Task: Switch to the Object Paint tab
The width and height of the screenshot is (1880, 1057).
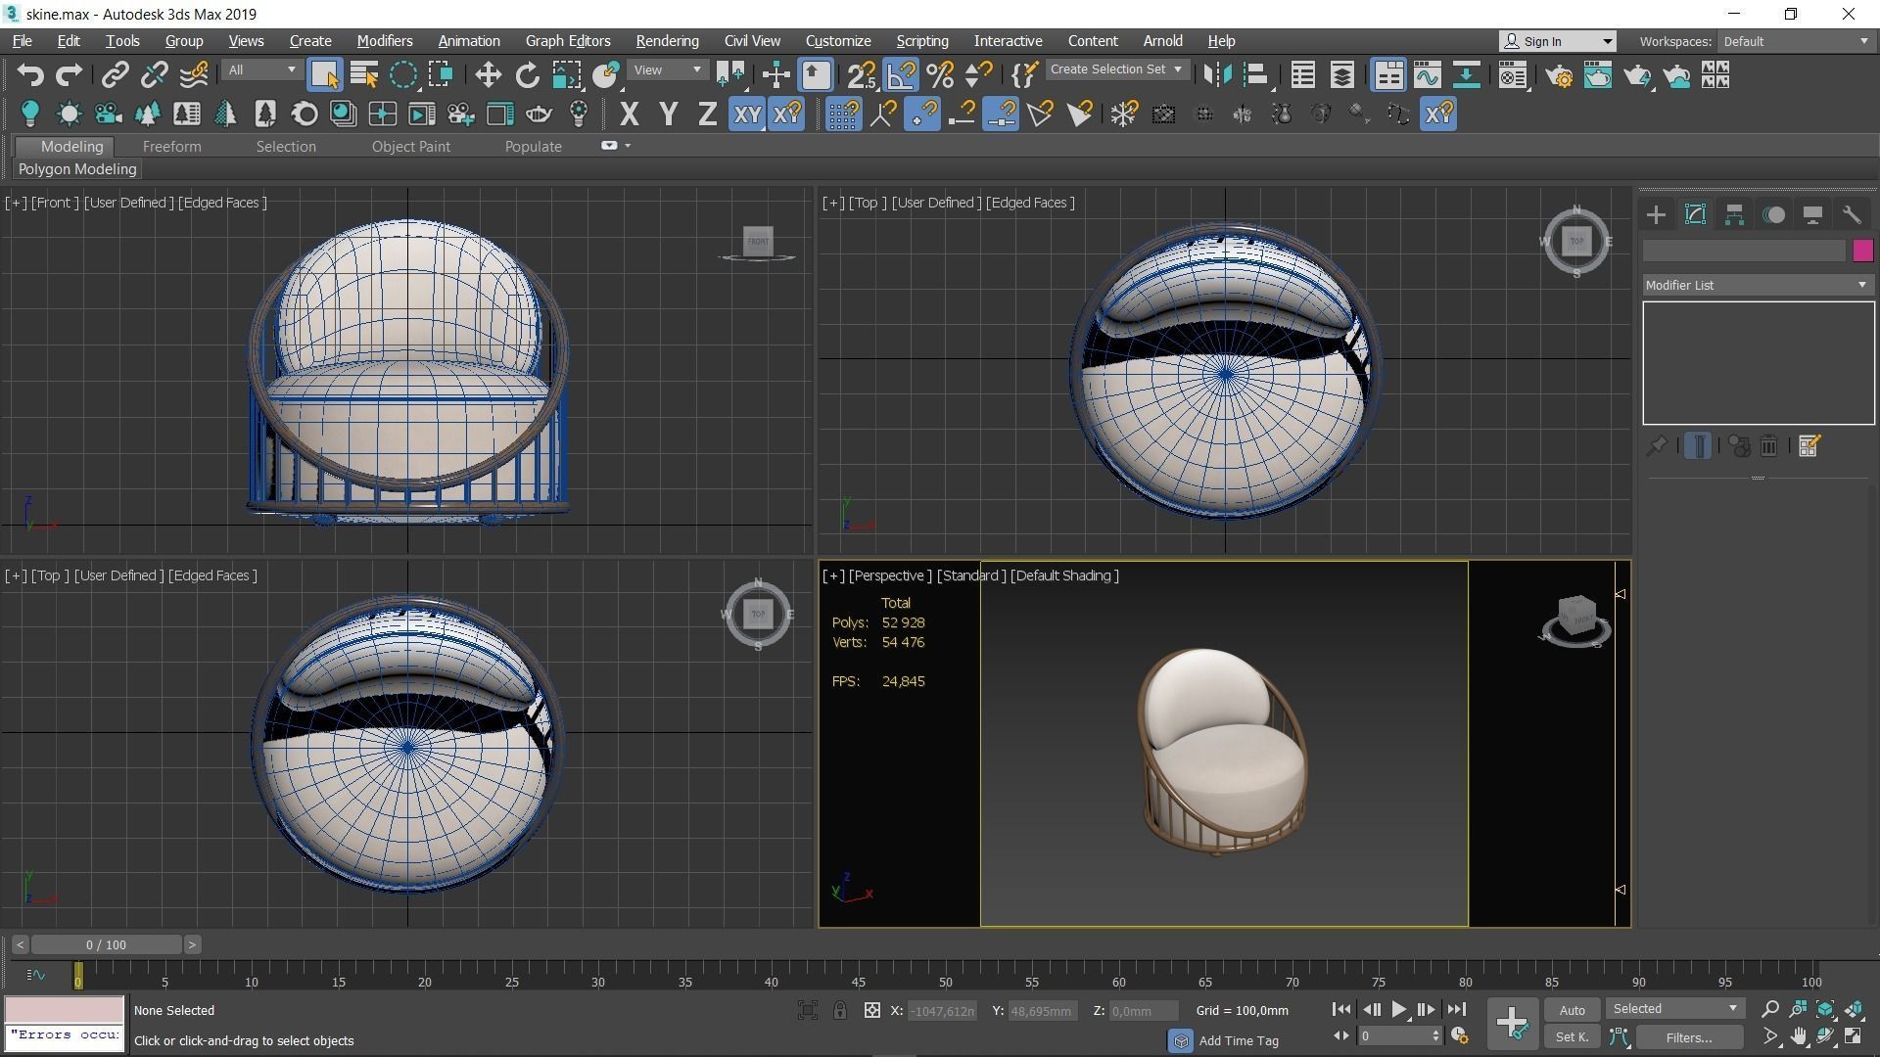Action: (x=410, y=147)
